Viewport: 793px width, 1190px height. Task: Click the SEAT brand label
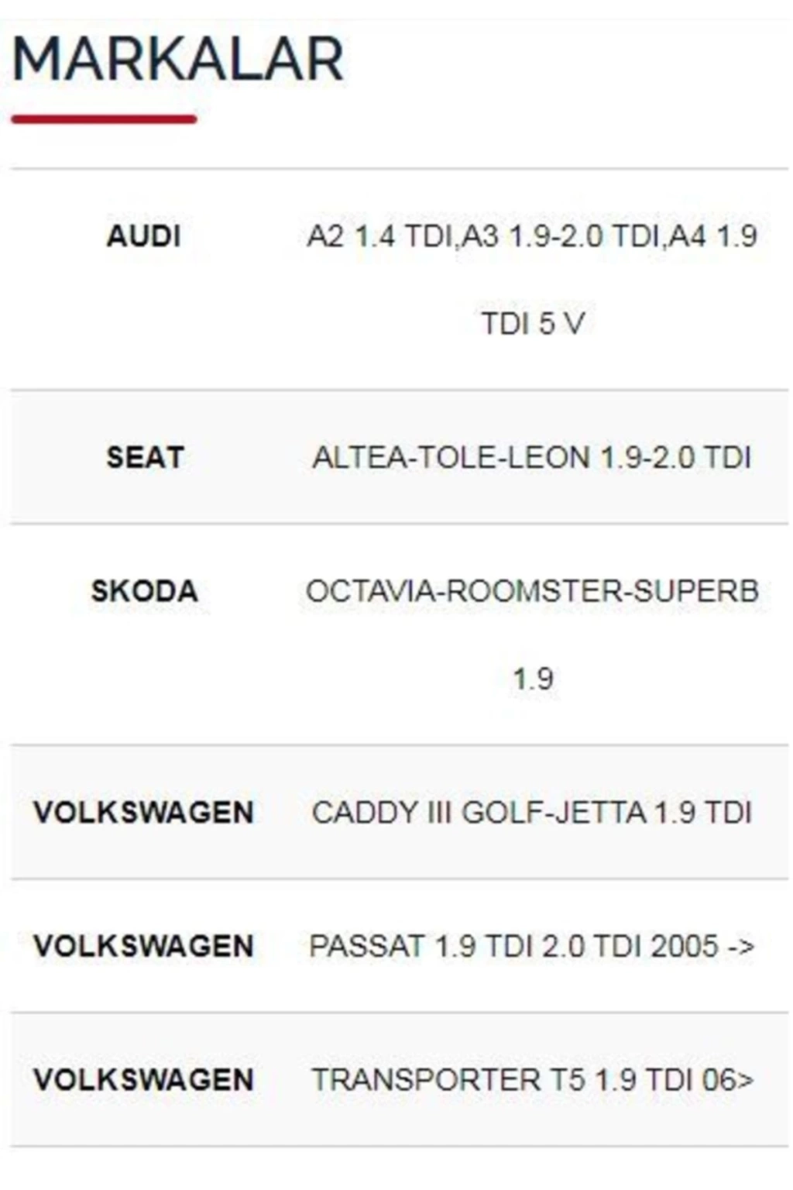click(145, 457)
